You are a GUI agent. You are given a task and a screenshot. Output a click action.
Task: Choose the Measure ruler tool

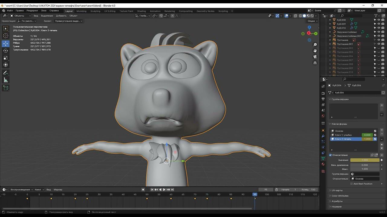6,80
